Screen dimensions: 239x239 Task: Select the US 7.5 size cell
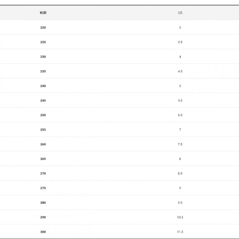click(180, 144)
